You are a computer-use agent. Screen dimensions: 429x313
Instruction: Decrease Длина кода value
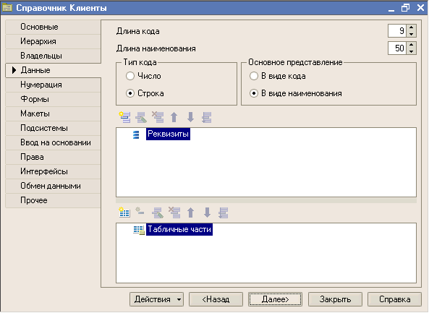point(411,34)
